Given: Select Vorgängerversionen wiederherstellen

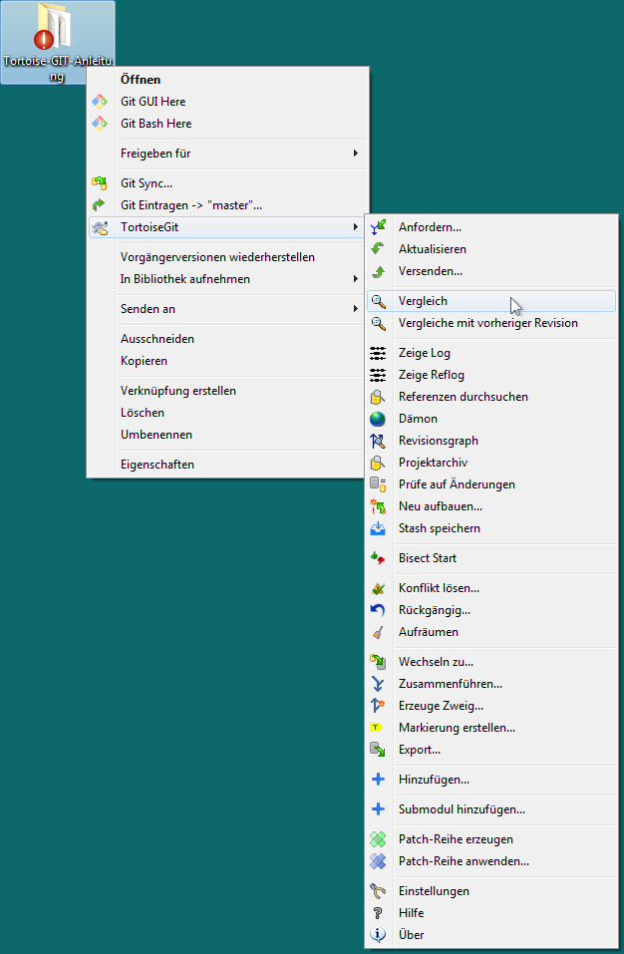Looking at the screenshot, I should coord(227,257).
